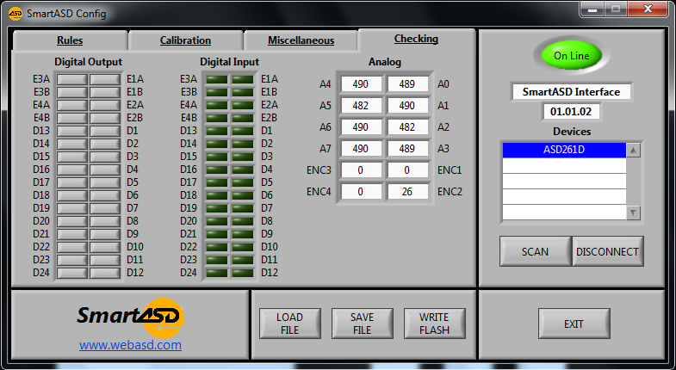Click the SmartASD Interface name field

(x=571, y=92)
